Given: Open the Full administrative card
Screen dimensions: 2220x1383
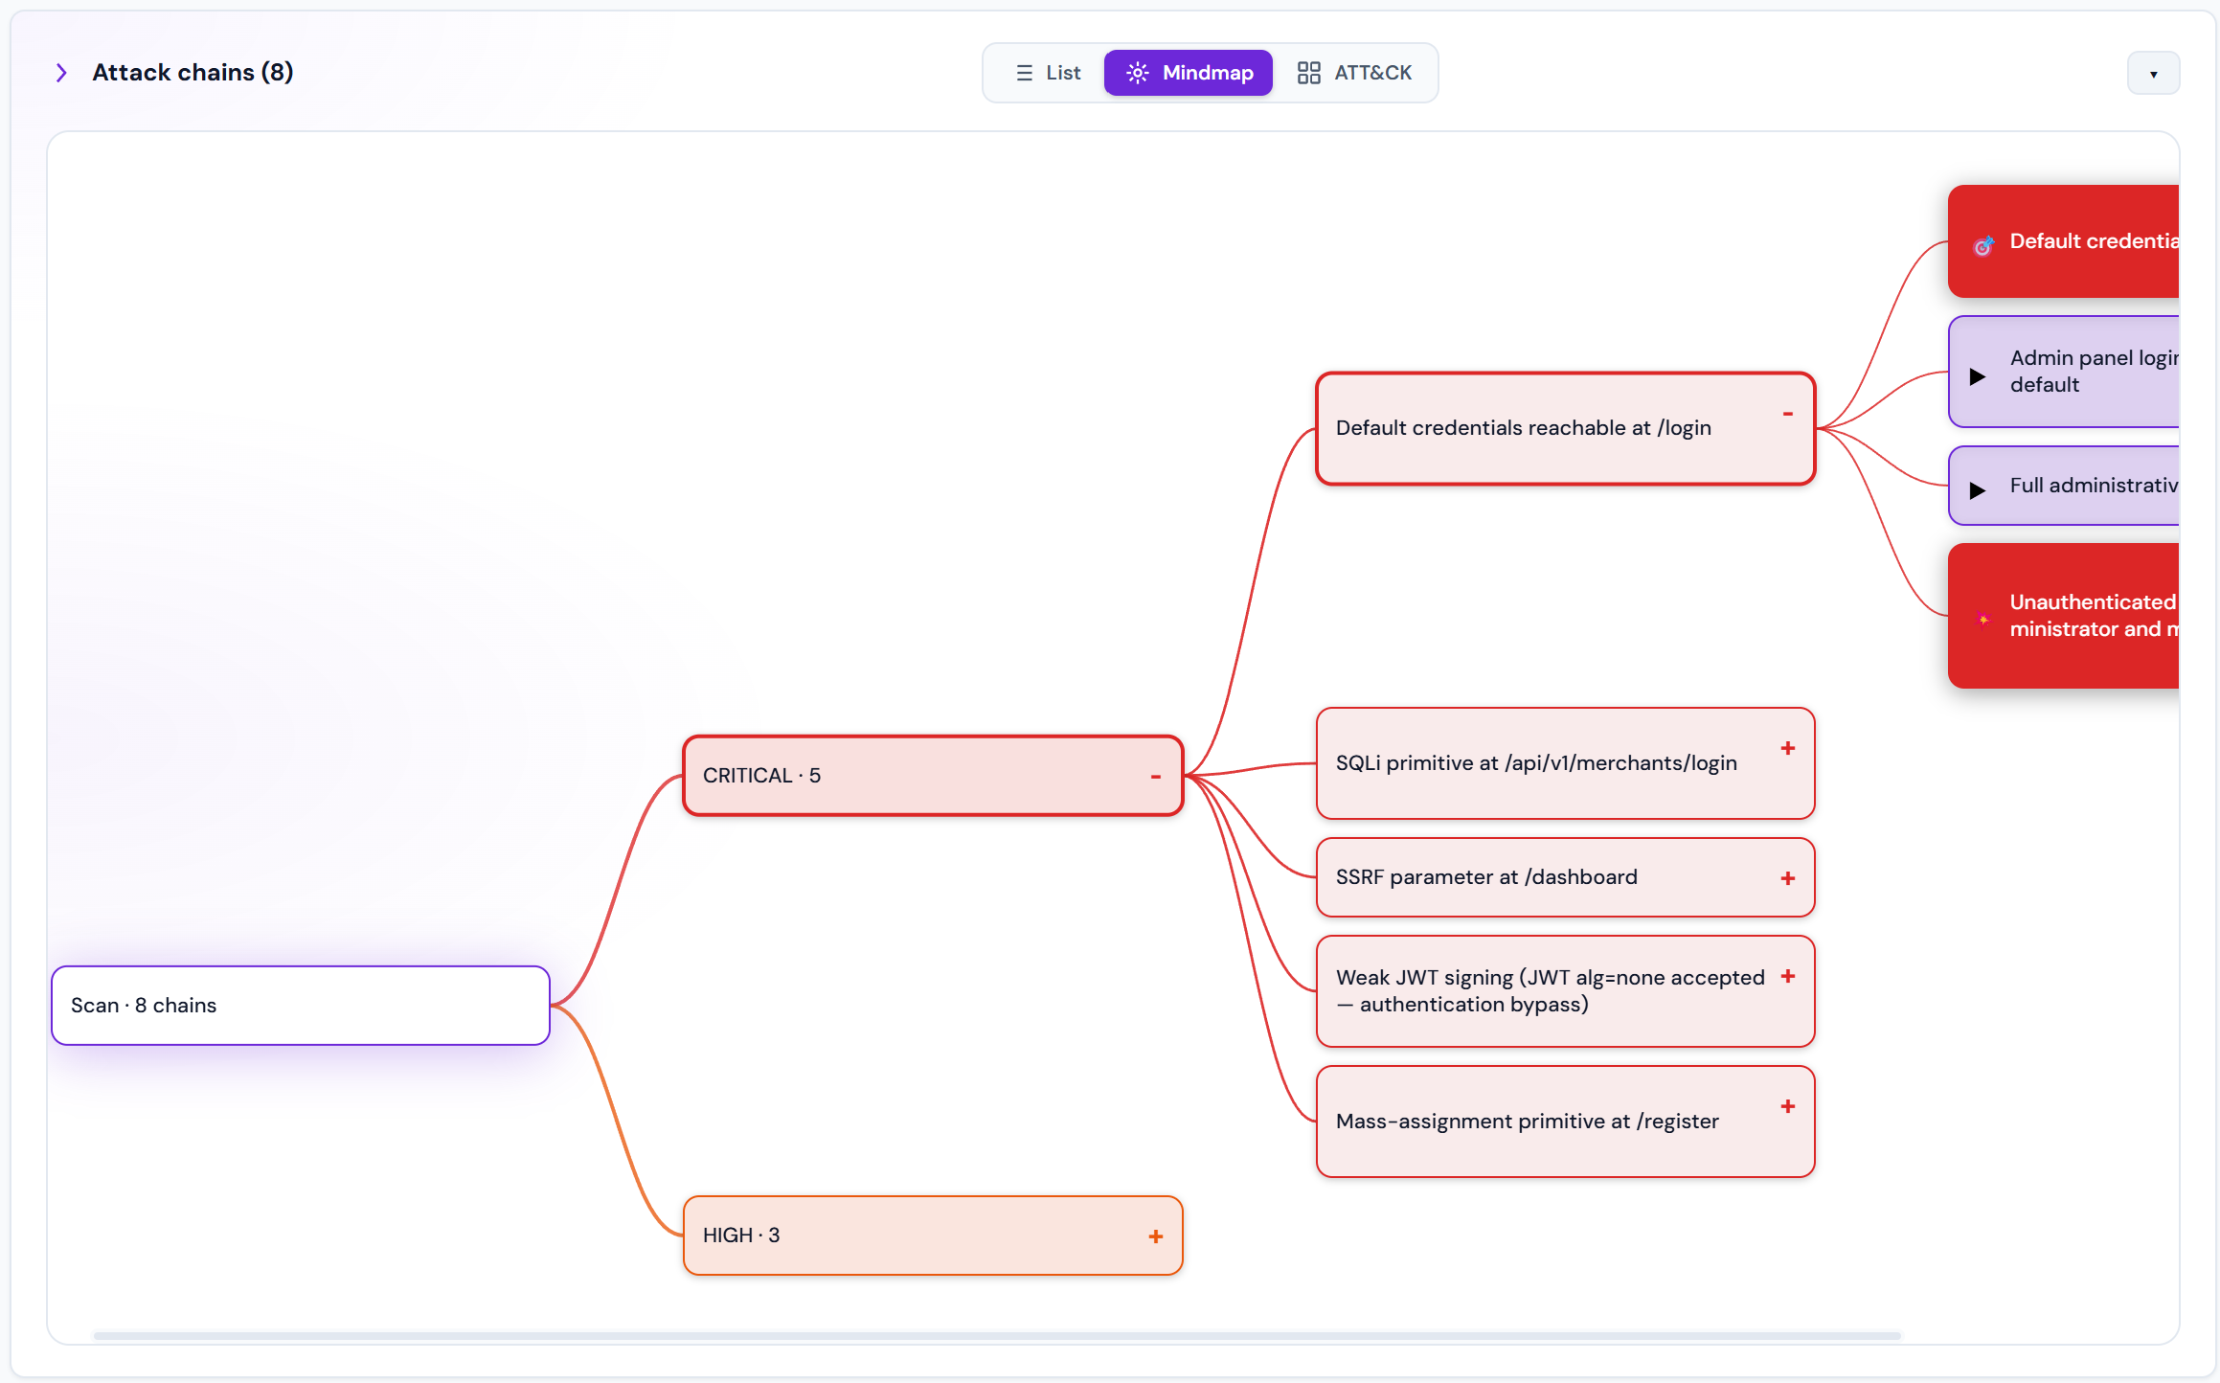Looking at the screenshot, I should tap(2064, 486).
